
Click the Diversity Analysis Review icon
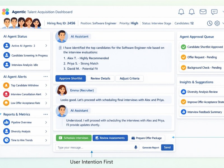pyautogui.click(x=183, y=92)
